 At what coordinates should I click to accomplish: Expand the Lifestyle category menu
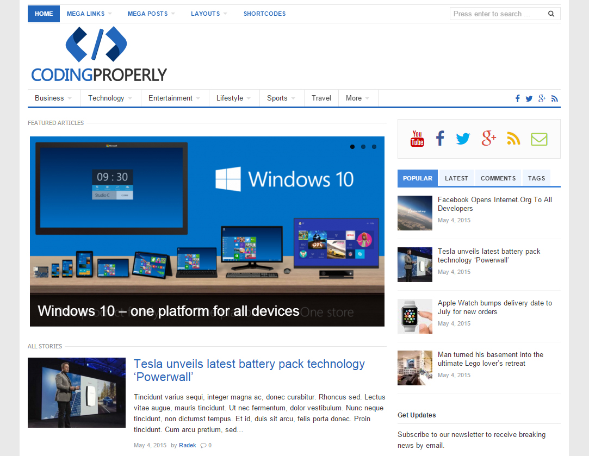point(233,98)
